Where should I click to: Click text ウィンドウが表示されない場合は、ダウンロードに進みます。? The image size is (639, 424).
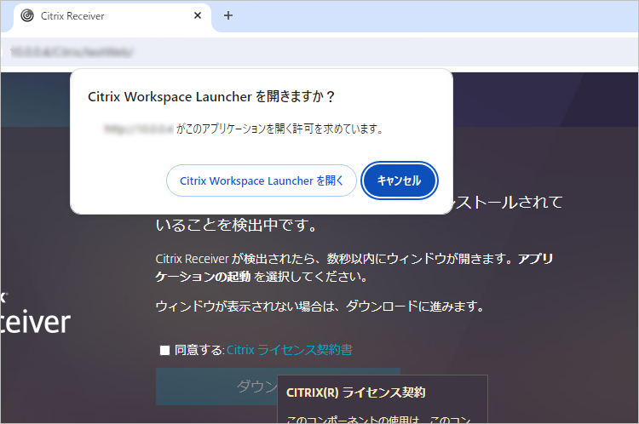[319, 306]
